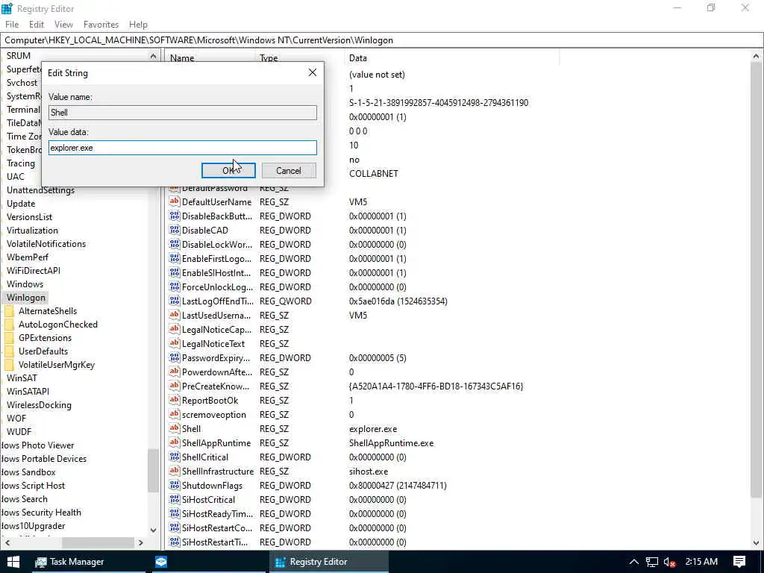Click the tree pane scroll-up arrow

(x=153, y=56)
